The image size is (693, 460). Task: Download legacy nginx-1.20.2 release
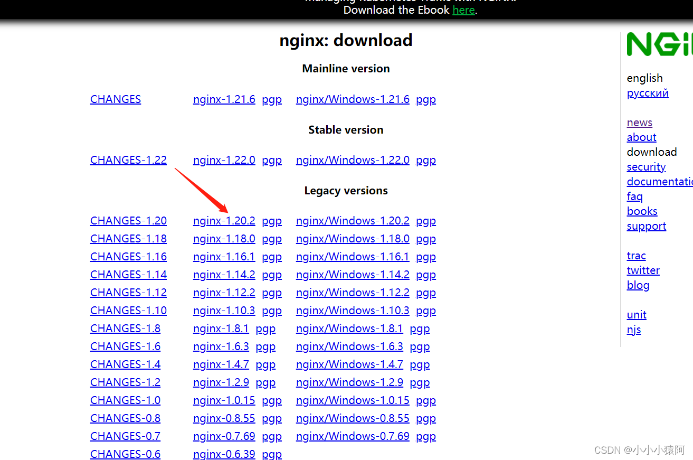click(224, 220)
